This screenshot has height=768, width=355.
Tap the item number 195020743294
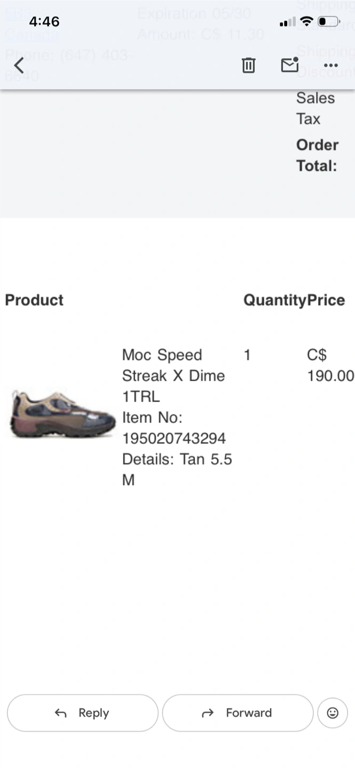[x=174, y=438]
